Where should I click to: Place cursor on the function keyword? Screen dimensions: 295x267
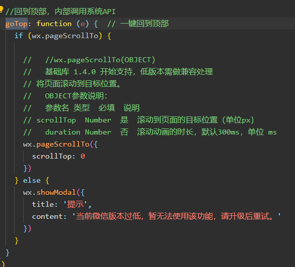tap(54, 24)
